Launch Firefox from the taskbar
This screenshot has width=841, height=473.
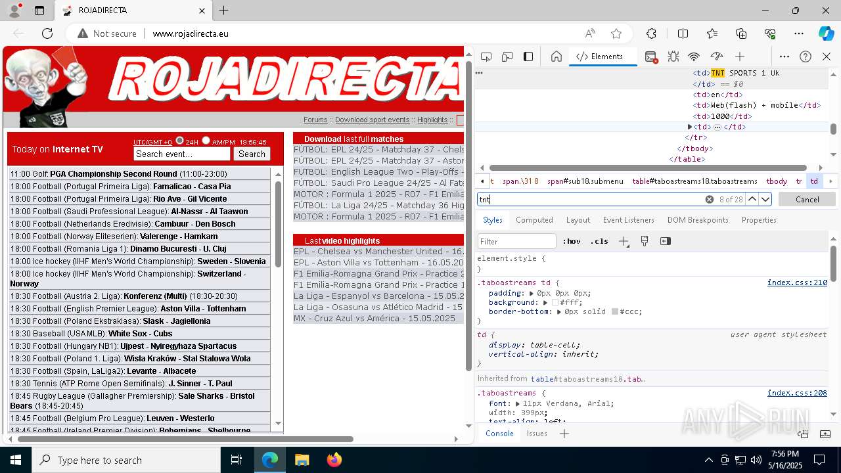334,460
